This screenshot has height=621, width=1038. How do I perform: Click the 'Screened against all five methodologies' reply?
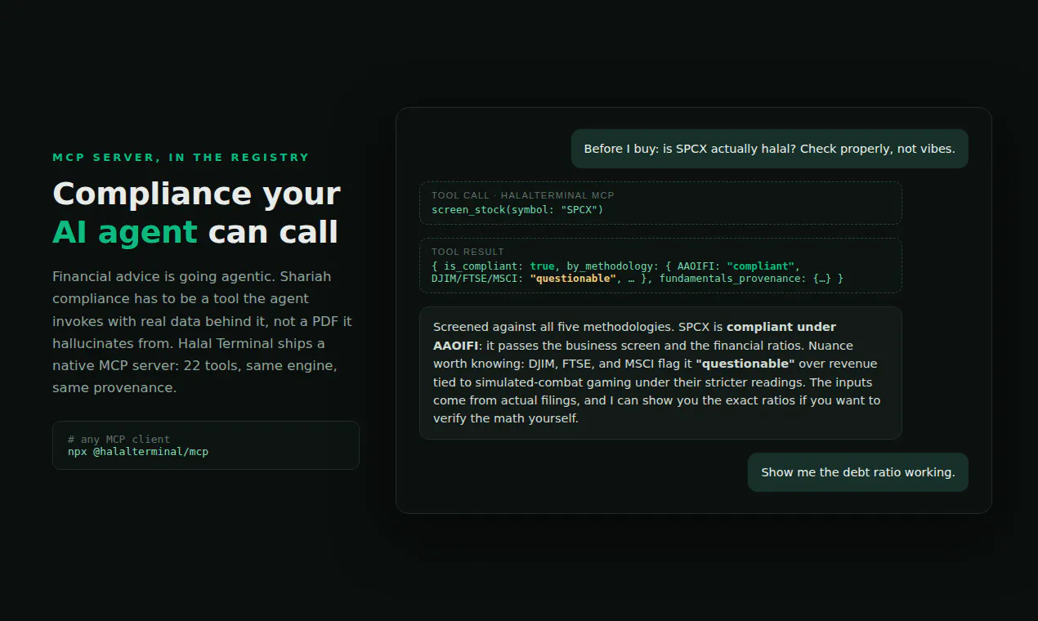(x=660, y=373)
